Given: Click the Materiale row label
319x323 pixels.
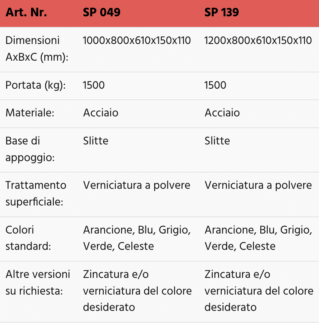Looking at the screenshot, I should (x=30, y=113).
